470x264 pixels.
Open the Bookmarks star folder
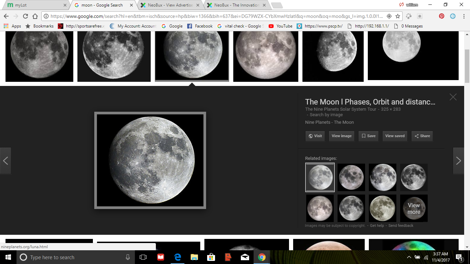(x=40, y=26)
